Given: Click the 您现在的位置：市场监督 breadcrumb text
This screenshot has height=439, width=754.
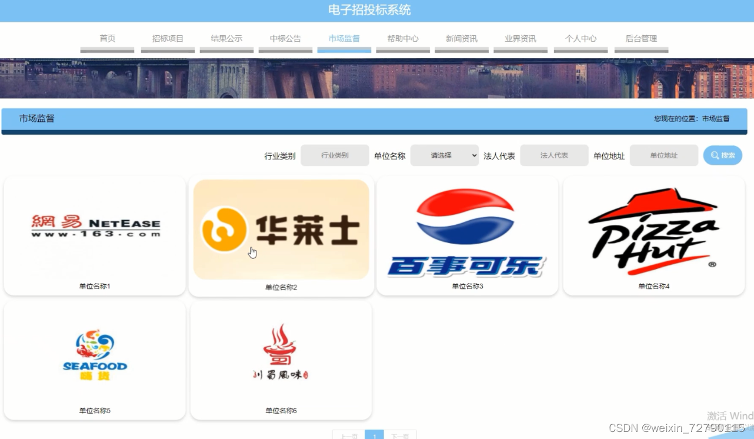Looking at the screenshot, I should [x=692, y=119].
